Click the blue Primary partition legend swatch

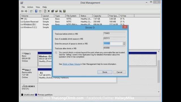tap(36, 95)
